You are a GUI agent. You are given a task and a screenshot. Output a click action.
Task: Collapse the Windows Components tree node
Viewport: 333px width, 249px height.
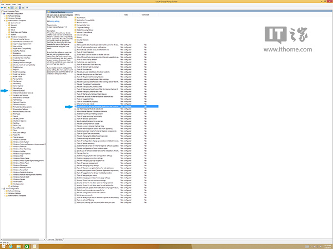click(x=7, y=37)
